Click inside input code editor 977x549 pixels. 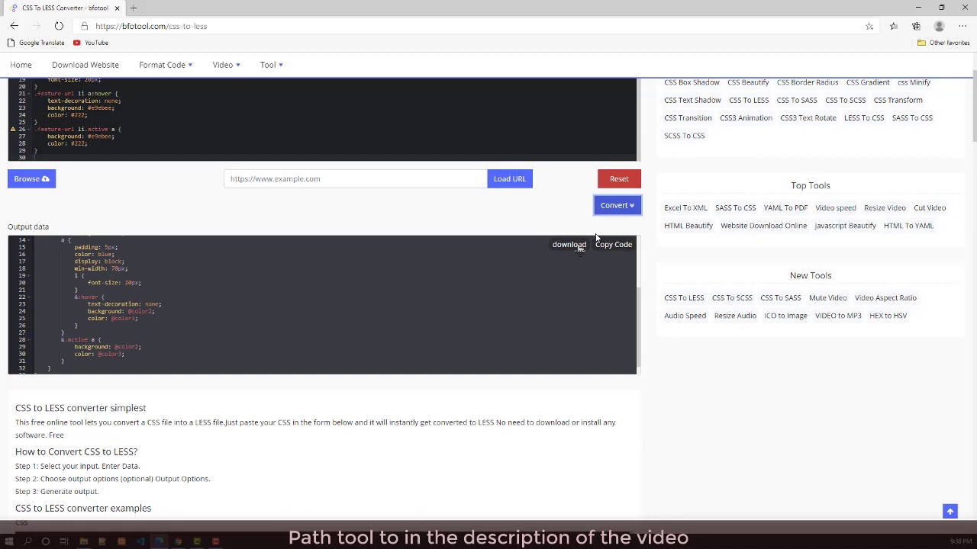pos(322,120)
